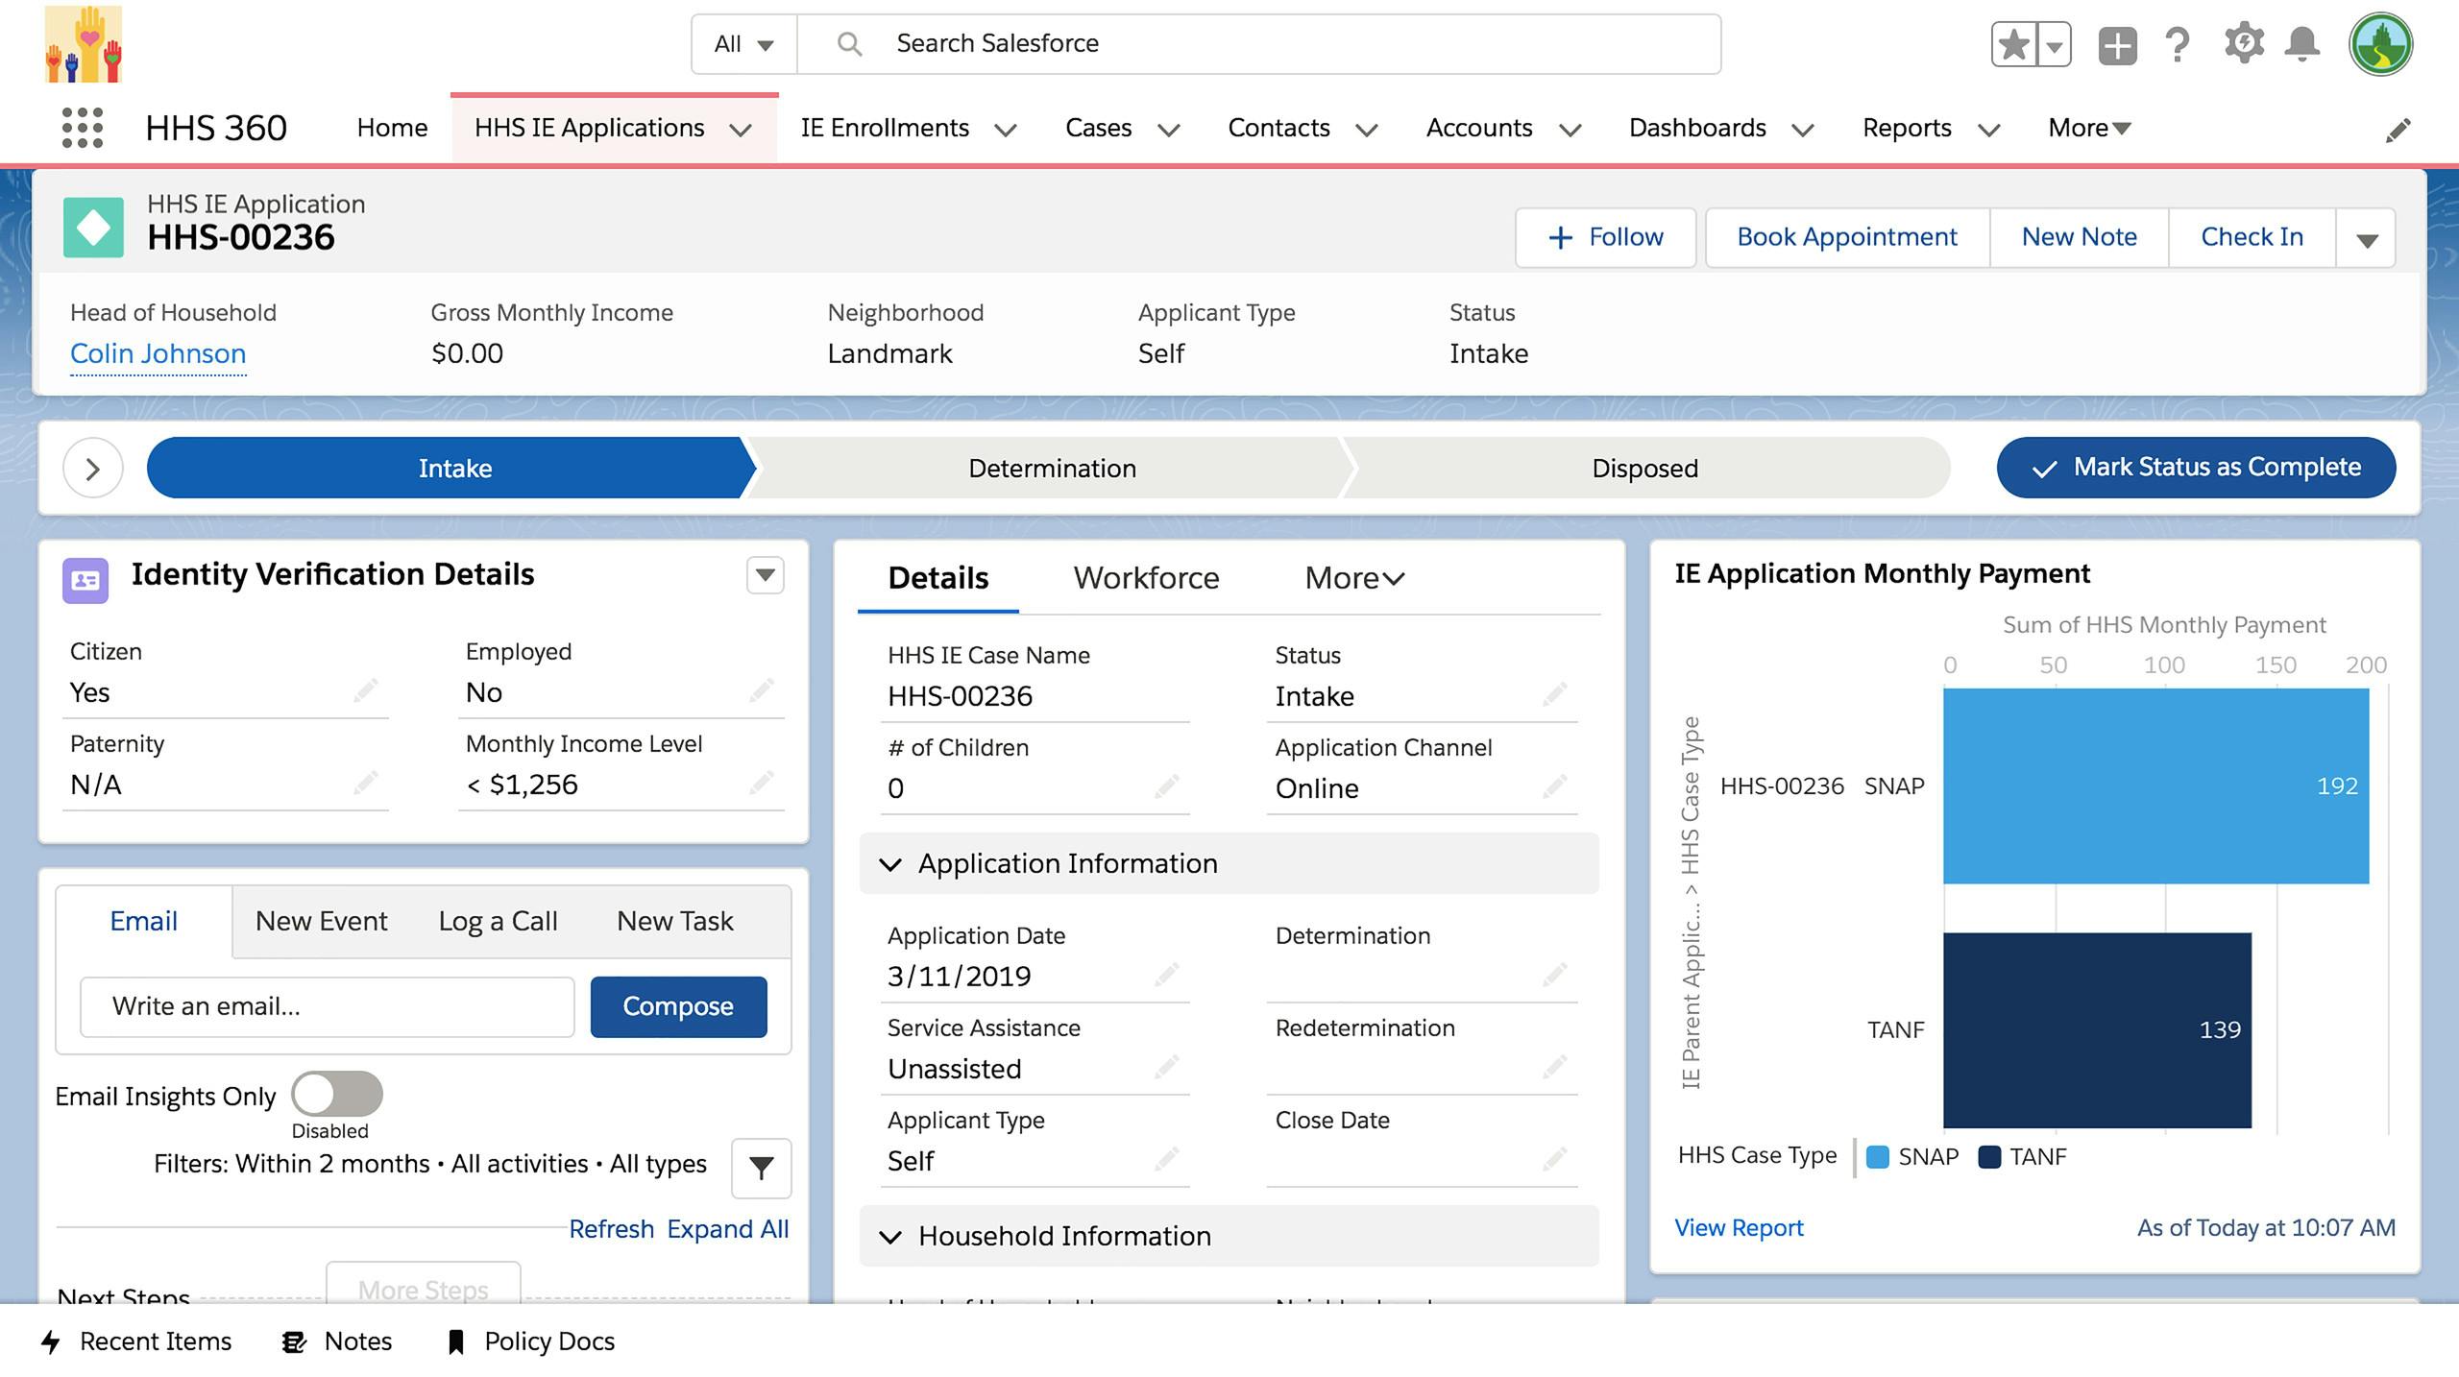Open the global actions plus icon
Image resolution: width=2459 pixels, height=1377 pixels.
point(2117,45)
